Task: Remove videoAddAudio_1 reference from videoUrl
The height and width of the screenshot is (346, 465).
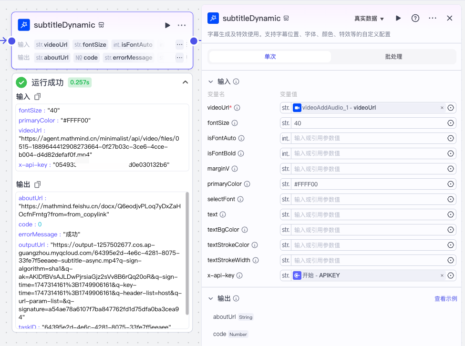Action: click(442, 108)
